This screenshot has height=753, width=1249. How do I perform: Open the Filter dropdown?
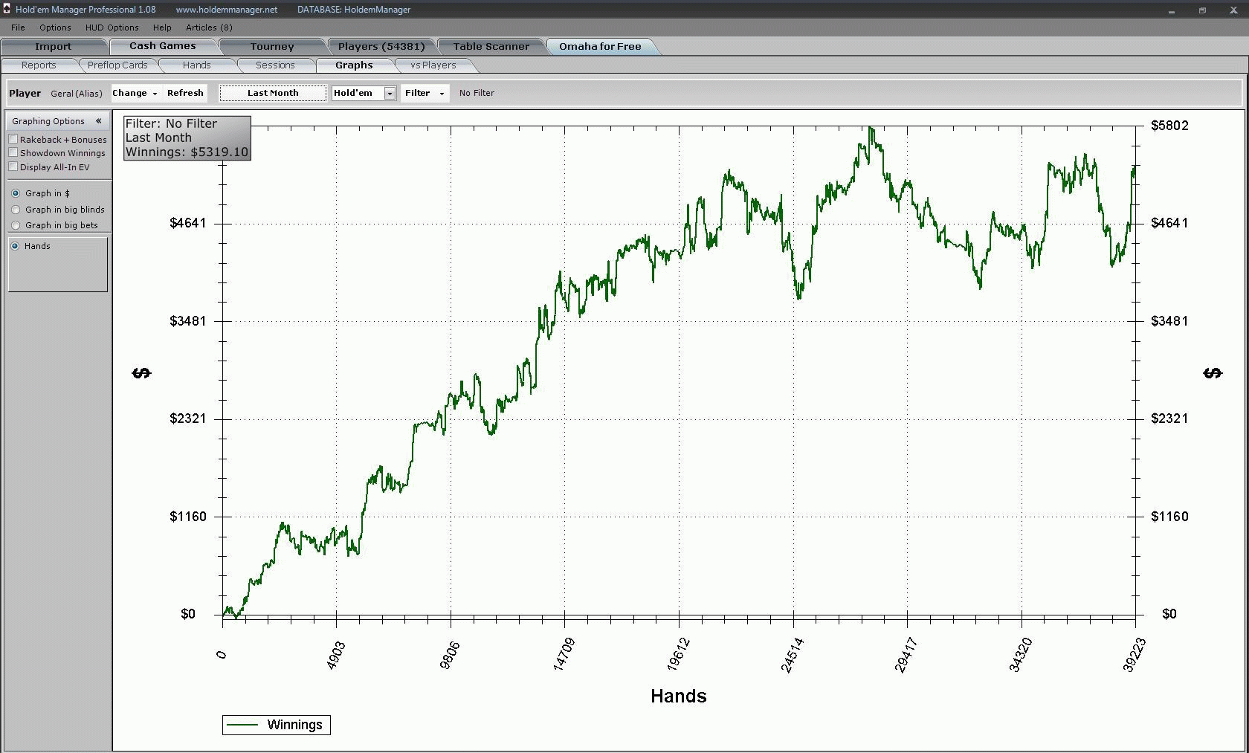pyautogui.click(x=425, y=93)
